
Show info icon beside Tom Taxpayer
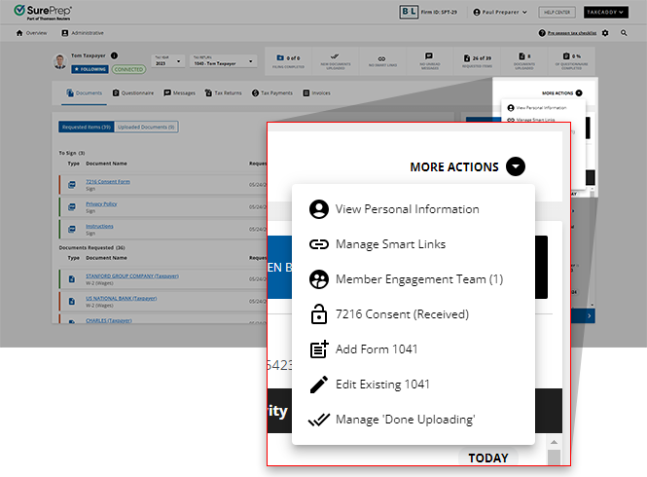pos(114,55)
